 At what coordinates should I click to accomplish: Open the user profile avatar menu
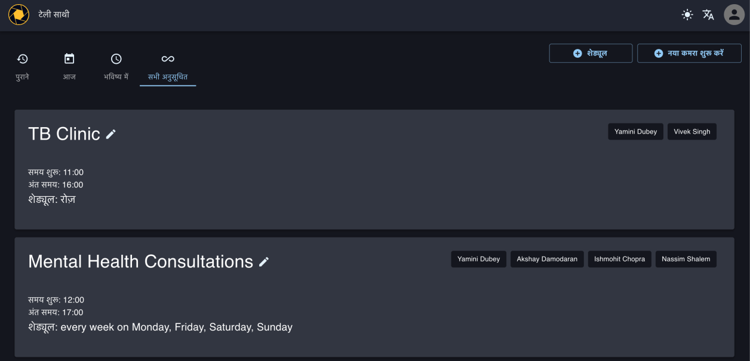(734, 15)
